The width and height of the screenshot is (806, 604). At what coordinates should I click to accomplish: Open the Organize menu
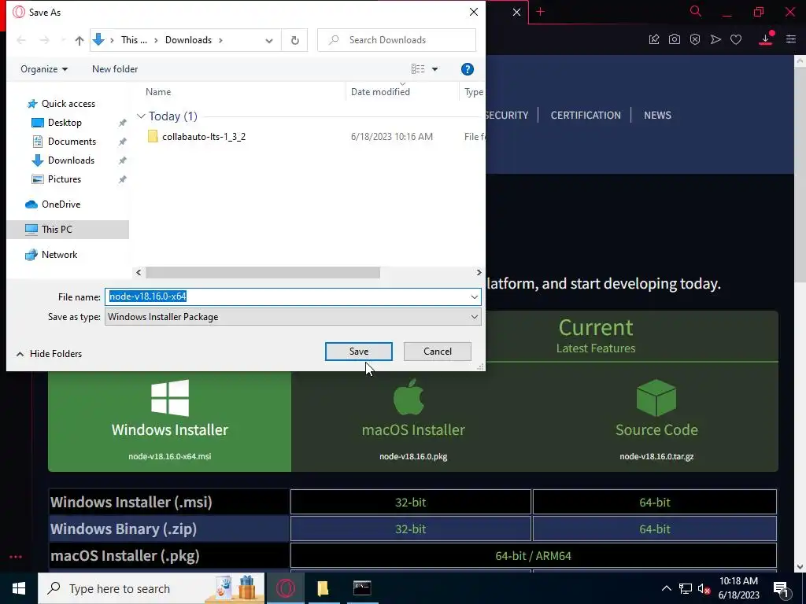[x=44, y=69]
